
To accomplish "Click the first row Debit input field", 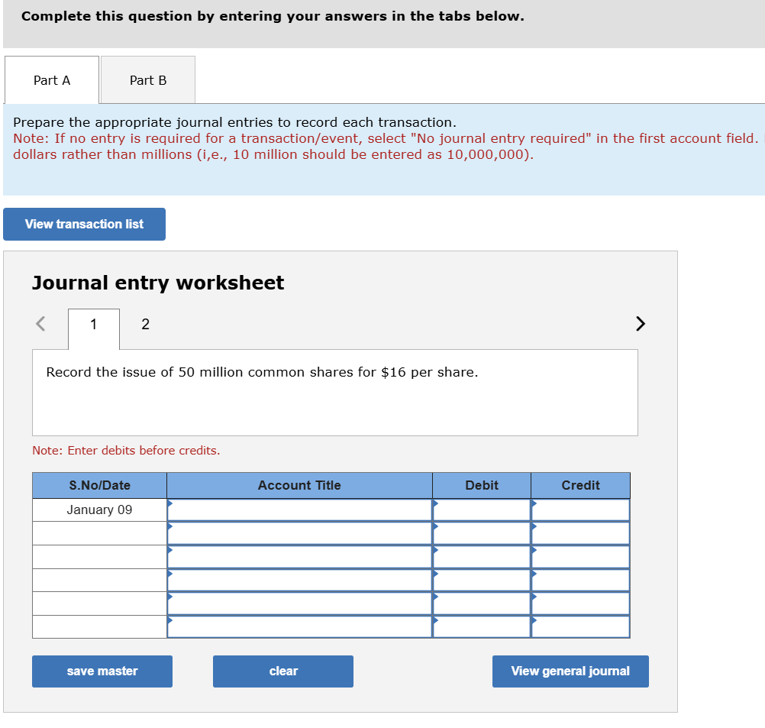I will [x=481, y=509].
